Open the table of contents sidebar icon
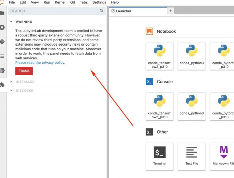This screenshot has width=234, height=178. click(x=2, y=56)
